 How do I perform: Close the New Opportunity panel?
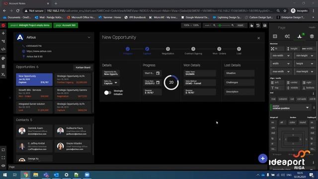(x=258, y=38)
